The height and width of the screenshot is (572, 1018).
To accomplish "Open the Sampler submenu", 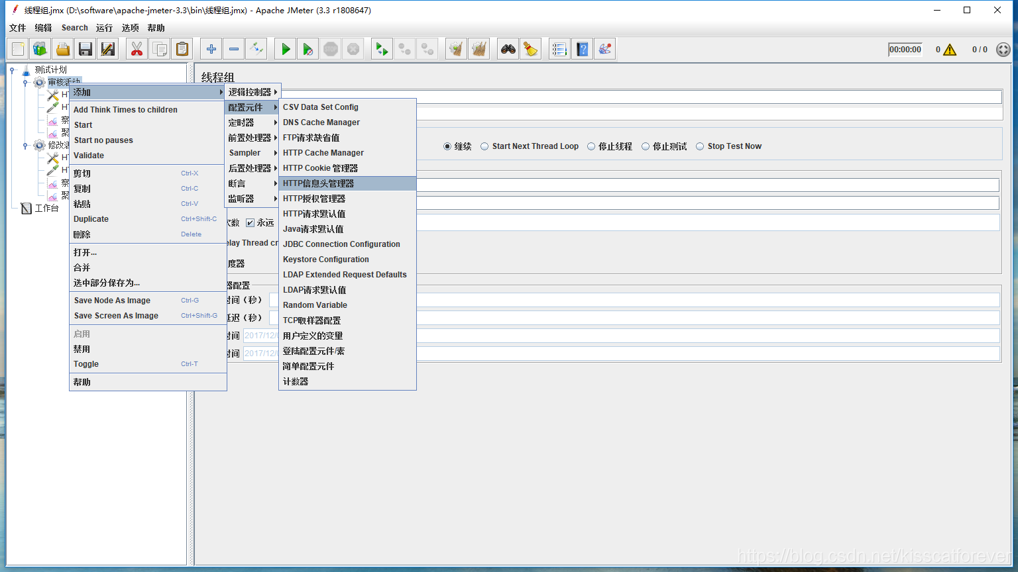I will (x=253, y=153).
